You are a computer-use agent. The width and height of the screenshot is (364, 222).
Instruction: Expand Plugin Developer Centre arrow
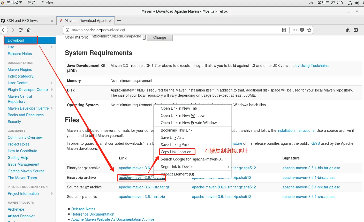tap(52, 90)
